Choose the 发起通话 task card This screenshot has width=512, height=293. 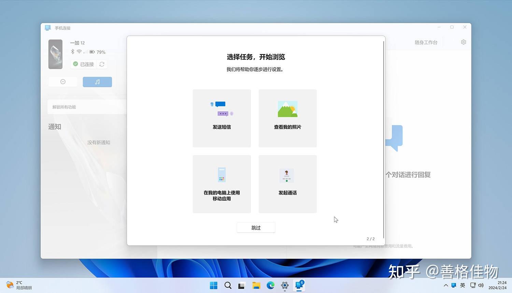[288, 184]
